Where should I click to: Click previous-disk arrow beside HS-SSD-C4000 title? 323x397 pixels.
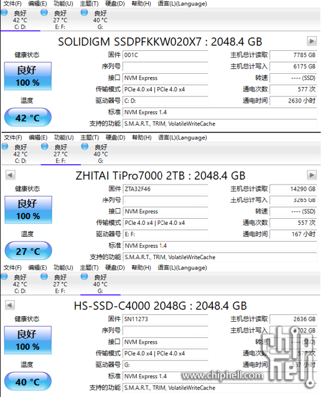pyautogui.click(x=10, y=305)
